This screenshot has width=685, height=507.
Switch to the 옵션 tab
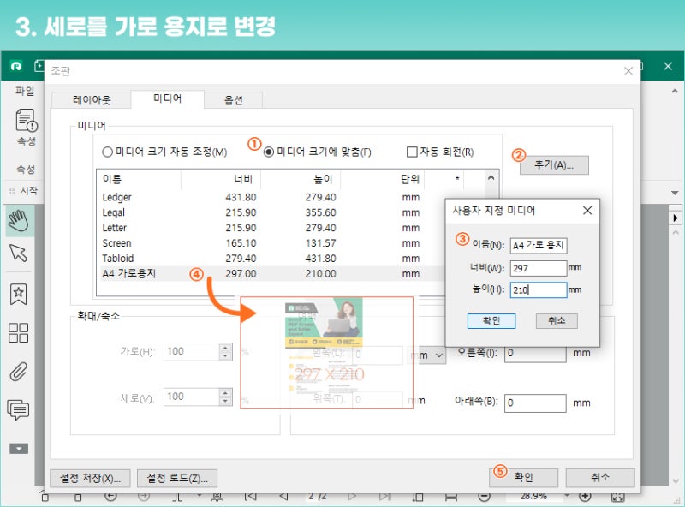233,99
